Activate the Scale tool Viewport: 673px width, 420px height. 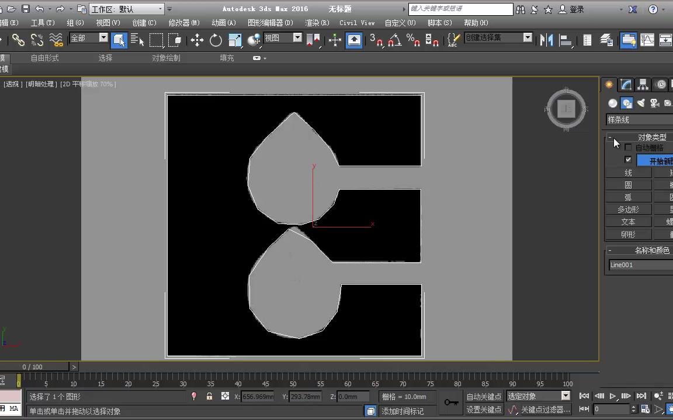235,38
